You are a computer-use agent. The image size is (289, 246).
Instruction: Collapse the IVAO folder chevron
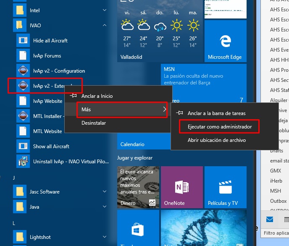104,26
